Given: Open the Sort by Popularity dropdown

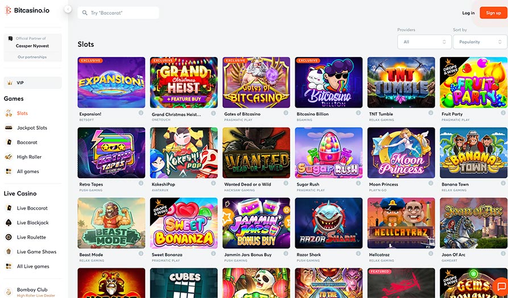Looking at the screenshot, I should (x=480, y=42).
